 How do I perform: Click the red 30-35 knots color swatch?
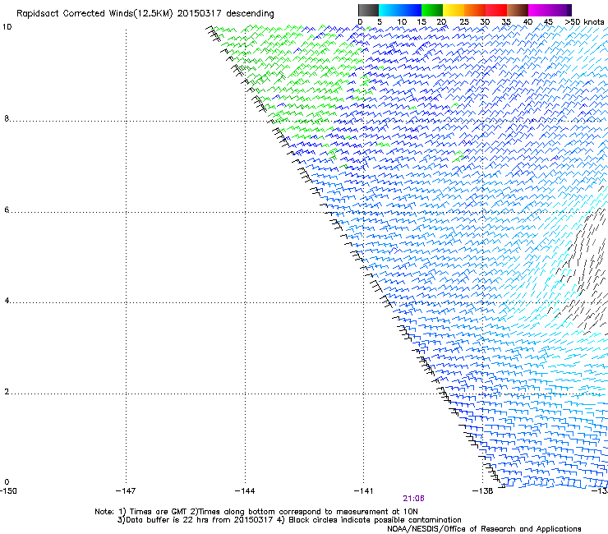pos(496,10)
